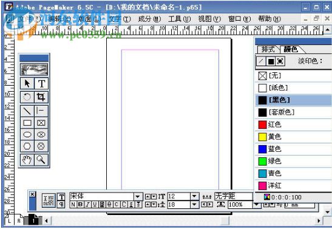This screenshot has height=229, width=332.
Task: Toggle Subscript type style
Action: (138, 205)
